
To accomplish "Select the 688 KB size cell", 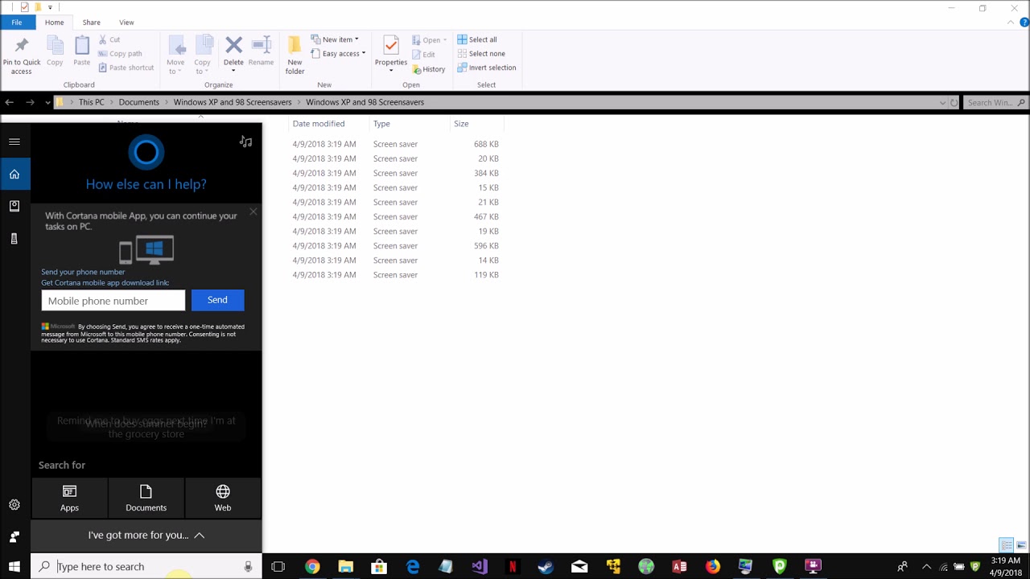I will [x=486, y=144].
